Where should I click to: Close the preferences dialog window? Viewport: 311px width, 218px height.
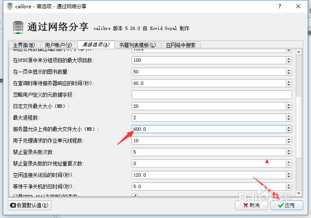click(x=298, y=6)
